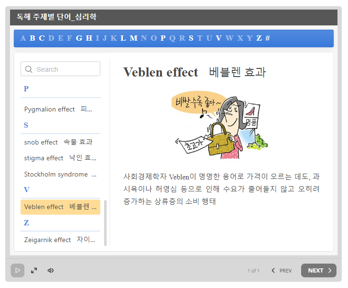Click the glossary list scrollbar

click(105, 222)
